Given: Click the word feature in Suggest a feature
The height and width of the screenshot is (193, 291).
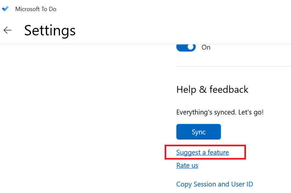Looking at the screenshot, I should [x=218, y=152].
